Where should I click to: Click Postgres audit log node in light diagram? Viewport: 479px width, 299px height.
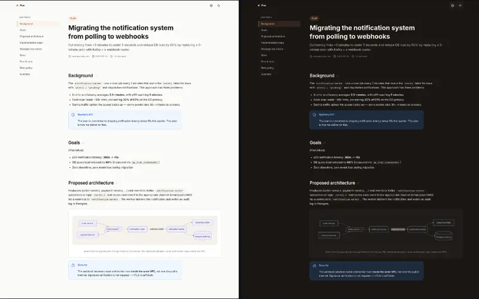(x=202, y=236)
